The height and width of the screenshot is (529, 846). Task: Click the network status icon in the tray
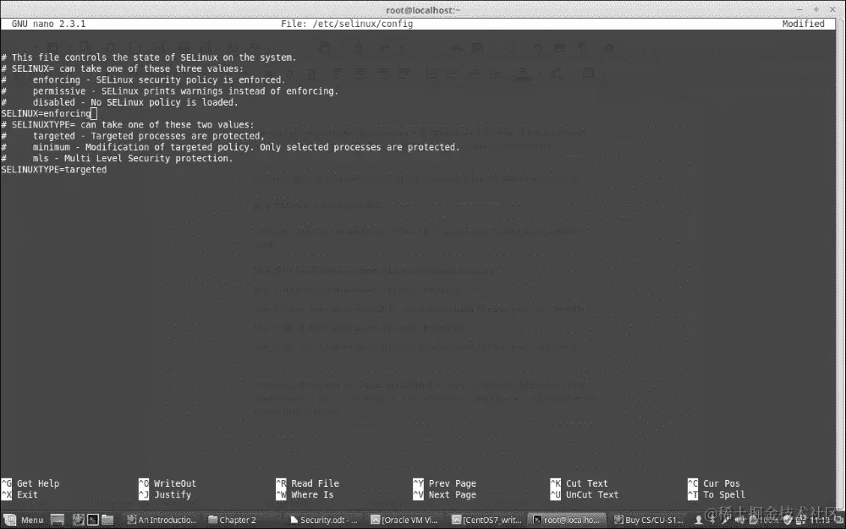(x=802, y=519)
